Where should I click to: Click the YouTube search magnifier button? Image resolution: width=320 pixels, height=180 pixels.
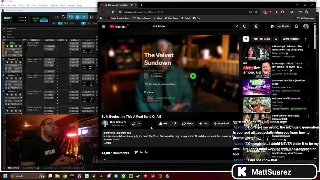click(245, 26)
